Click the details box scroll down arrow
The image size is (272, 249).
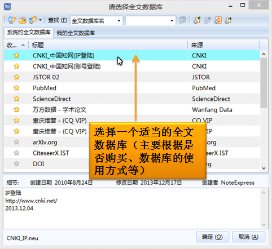click(x=264, y=225)
